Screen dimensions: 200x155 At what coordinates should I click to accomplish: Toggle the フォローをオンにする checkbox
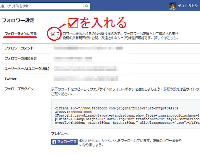[x=53, y=34]
